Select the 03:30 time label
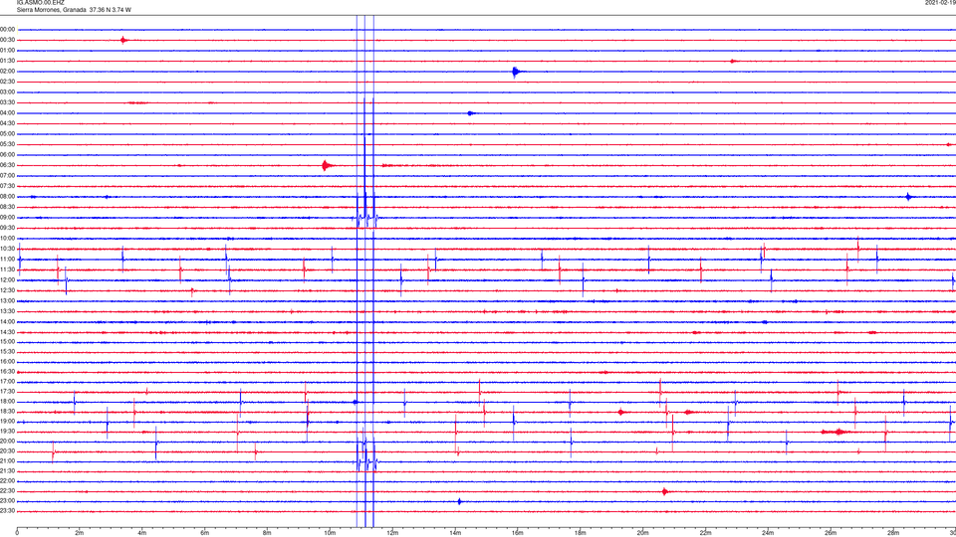Image resolution: width=956 pixels, height=537 pixels. pos(7,102)
